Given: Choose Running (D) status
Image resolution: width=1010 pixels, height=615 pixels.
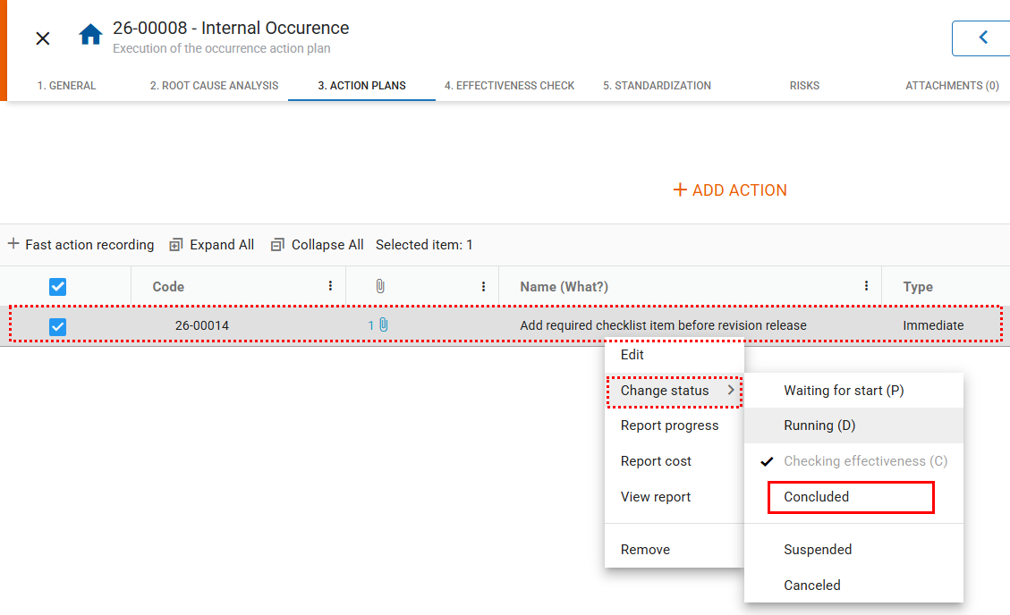Looking at the screenshot, I should 819,425.
